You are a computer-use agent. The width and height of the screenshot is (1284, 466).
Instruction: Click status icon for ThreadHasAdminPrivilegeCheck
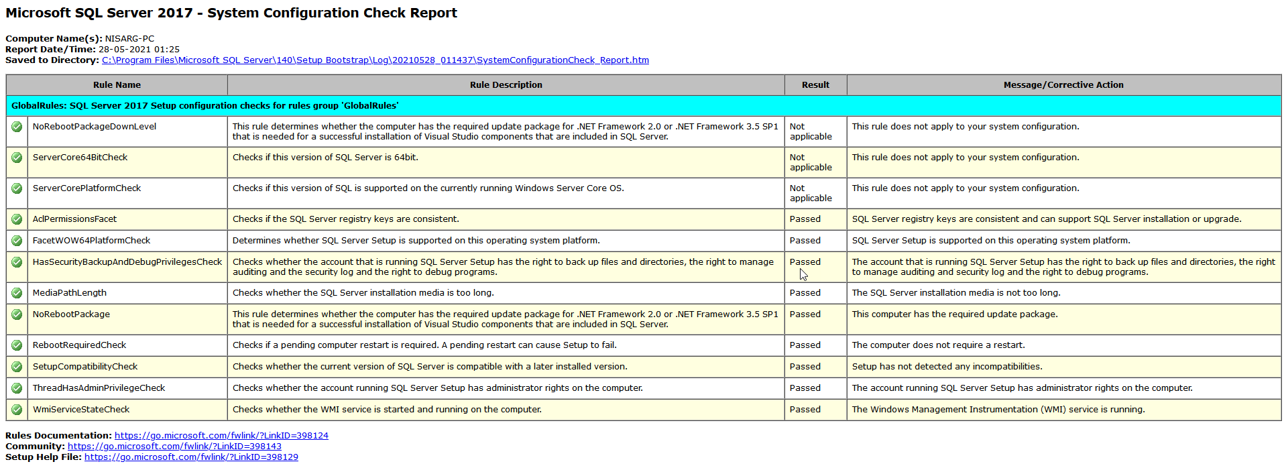point(17,388)
